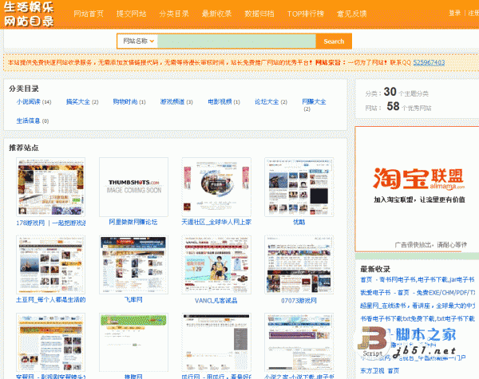Image resolution: width=479 pixels, height=379 pixels.
Task: Click the 07073游戏网 site thumbnail
Action: coord(299,264)
